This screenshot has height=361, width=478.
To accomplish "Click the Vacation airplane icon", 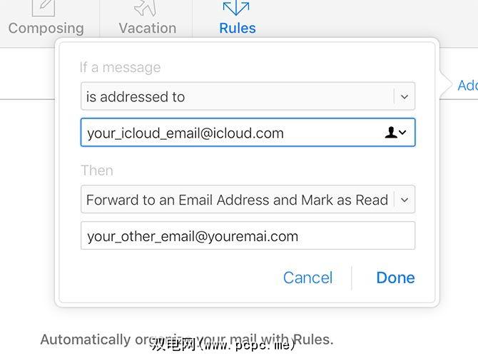I will (x=146, y=8).
